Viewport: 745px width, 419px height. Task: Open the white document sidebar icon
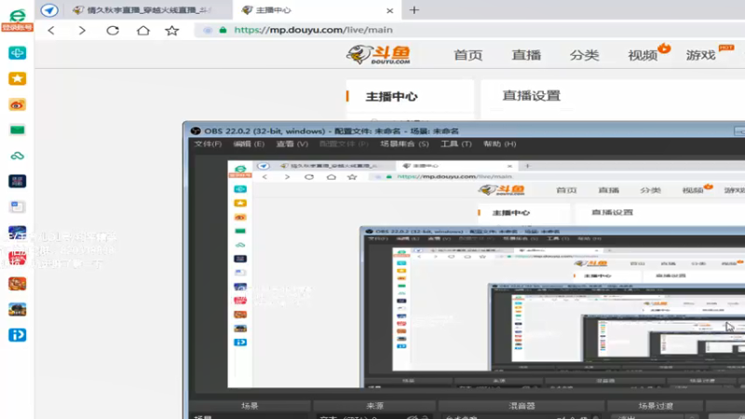click(x=17, y=207)
